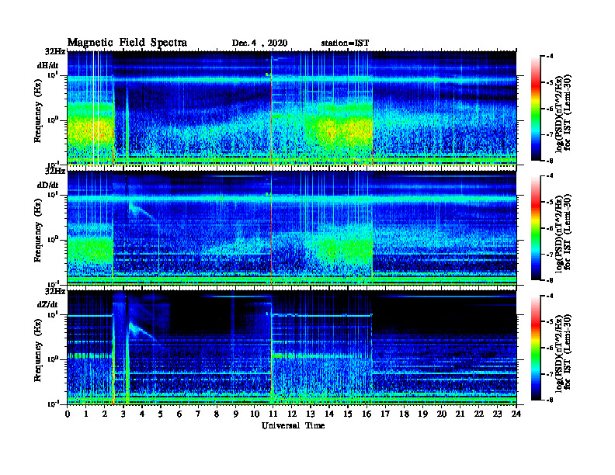This screenshot has width=615, height=475.
Task: Click hour "20" on the Universal Time axis
Action: (x=442, y=414)
